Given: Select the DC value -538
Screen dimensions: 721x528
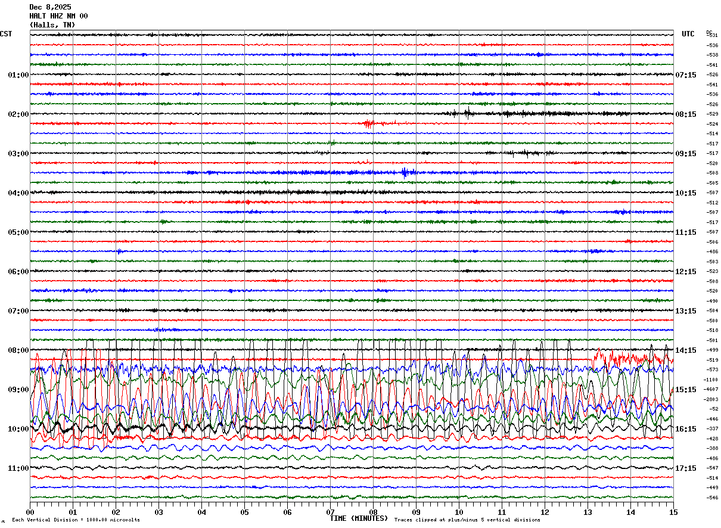Looking at the screenshot, I should tap(712, 55).
